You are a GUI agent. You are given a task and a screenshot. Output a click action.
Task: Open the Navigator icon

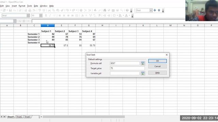[109, 10]
